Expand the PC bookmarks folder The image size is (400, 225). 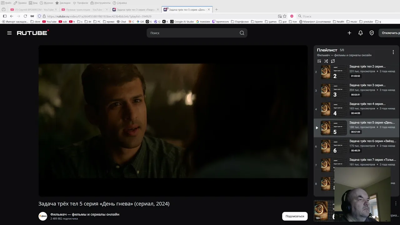(97, 22)
